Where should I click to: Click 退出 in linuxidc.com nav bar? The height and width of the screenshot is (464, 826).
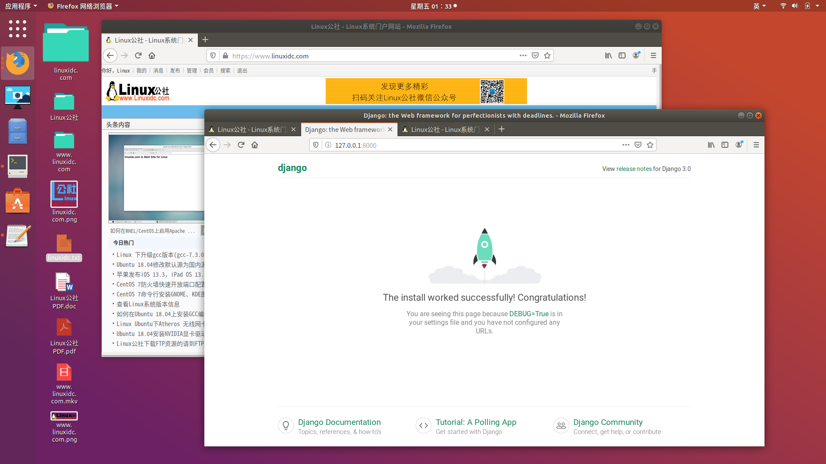pos(242,71)
